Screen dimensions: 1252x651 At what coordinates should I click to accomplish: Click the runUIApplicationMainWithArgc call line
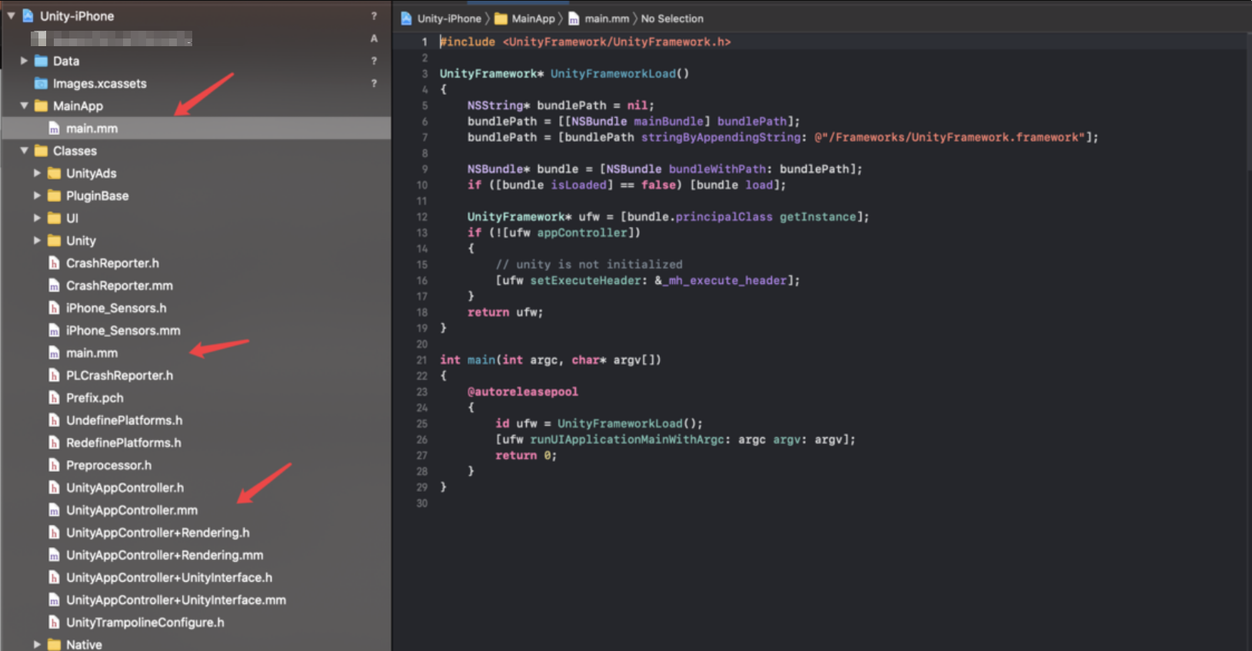tap(675, 439)
